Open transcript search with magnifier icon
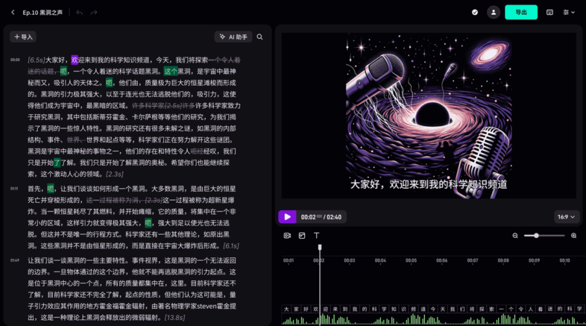Image resolution: width=586 pixels, height=326 pixels. 260,37
